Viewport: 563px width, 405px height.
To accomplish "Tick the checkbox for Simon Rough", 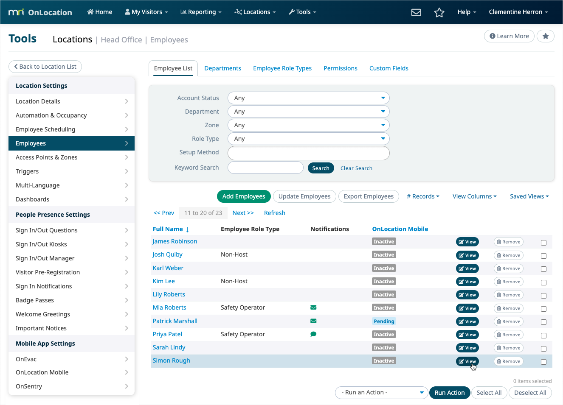I will 543,362.
